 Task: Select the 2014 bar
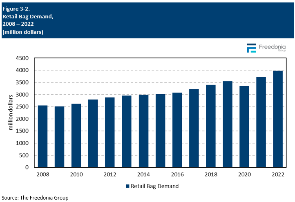(x=143, y=131)
